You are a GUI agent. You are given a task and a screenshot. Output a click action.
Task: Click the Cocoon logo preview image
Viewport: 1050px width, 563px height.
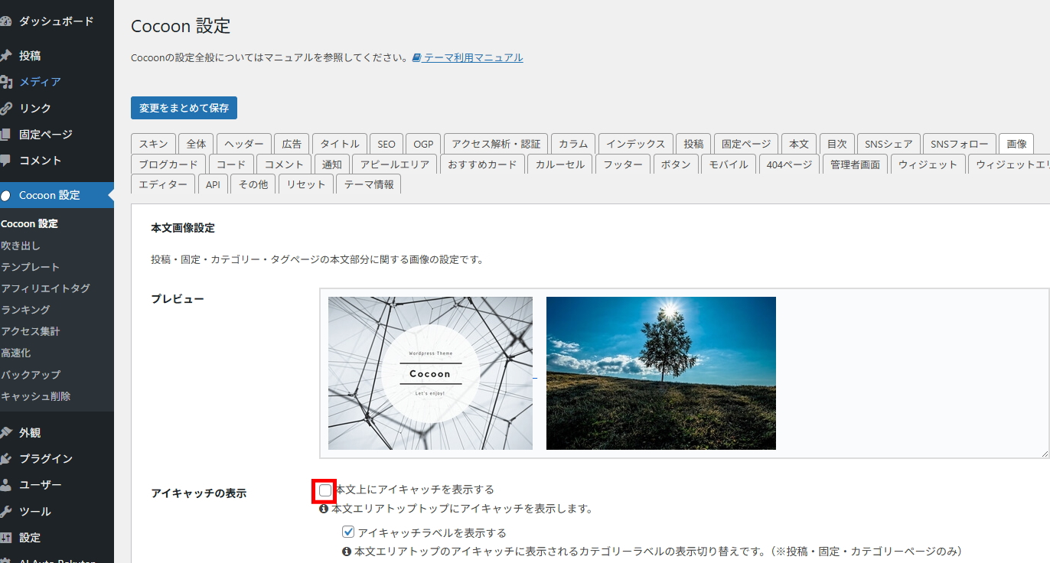click(430, 373)
